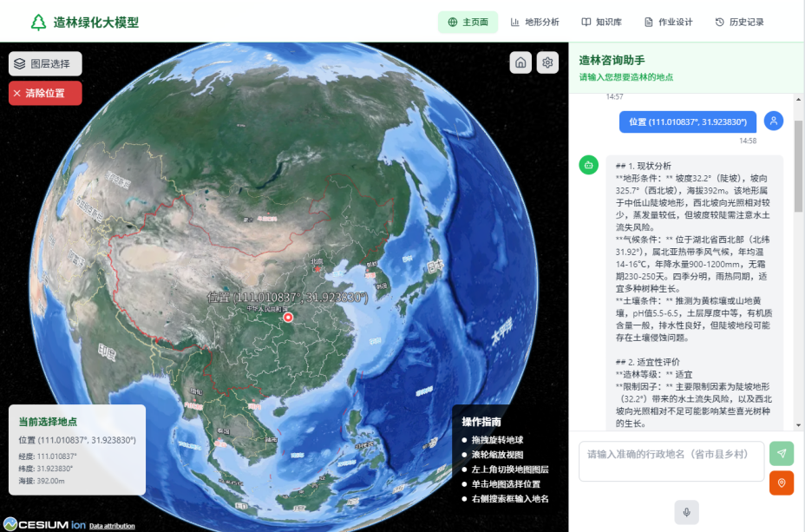The height and width of the screenshot is (532, 805).
Task: Open 历史记录 tab
Action: [x=739, y=22]
